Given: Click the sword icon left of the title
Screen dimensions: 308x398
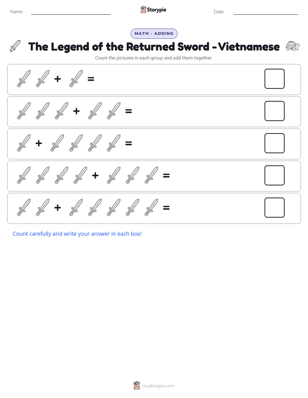Looking at the screenshot, I should pyautogui.click(x=15, y=46).
